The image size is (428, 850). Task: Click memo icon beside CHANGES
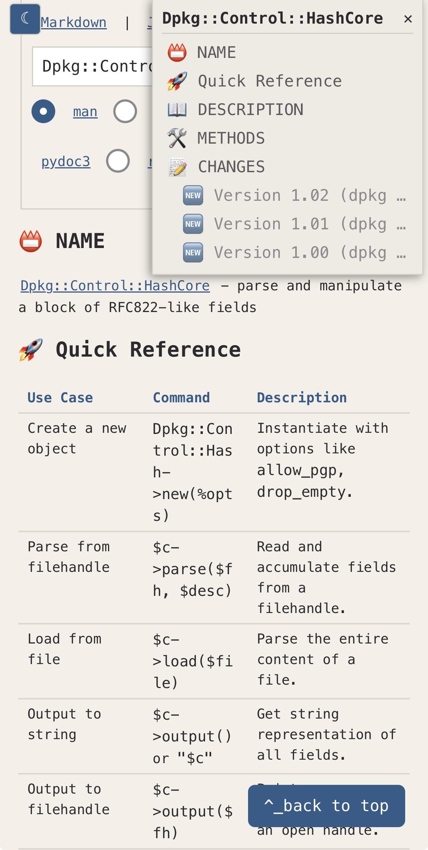pos(177,167)
